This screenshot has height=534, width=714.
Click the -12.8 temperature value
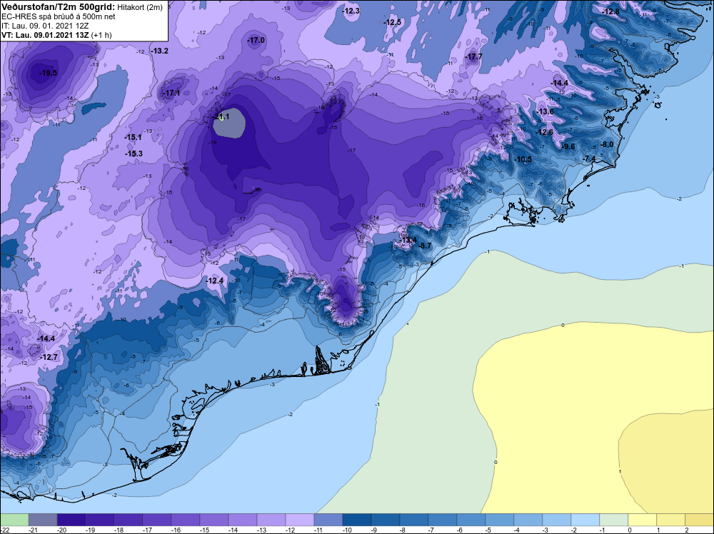click(610, 12)
